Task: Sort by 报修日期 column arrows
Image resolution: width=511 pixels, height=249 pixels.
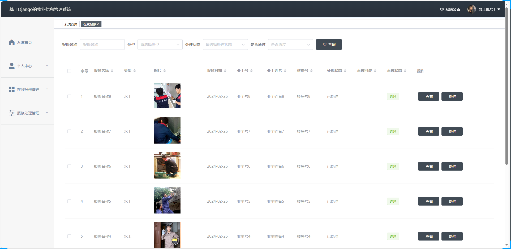Action: (x=225, y=71)
